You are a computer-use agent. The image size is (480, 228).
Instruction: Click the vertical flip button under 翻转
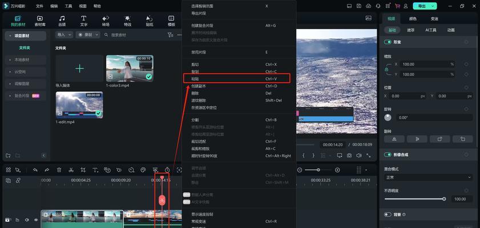point(417,139)
